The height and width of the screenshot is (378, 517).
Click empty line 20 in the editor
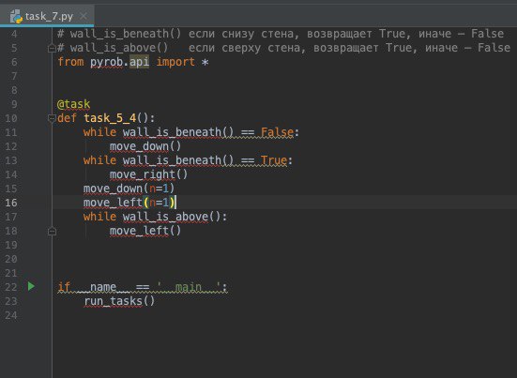[x=284, y=259]
